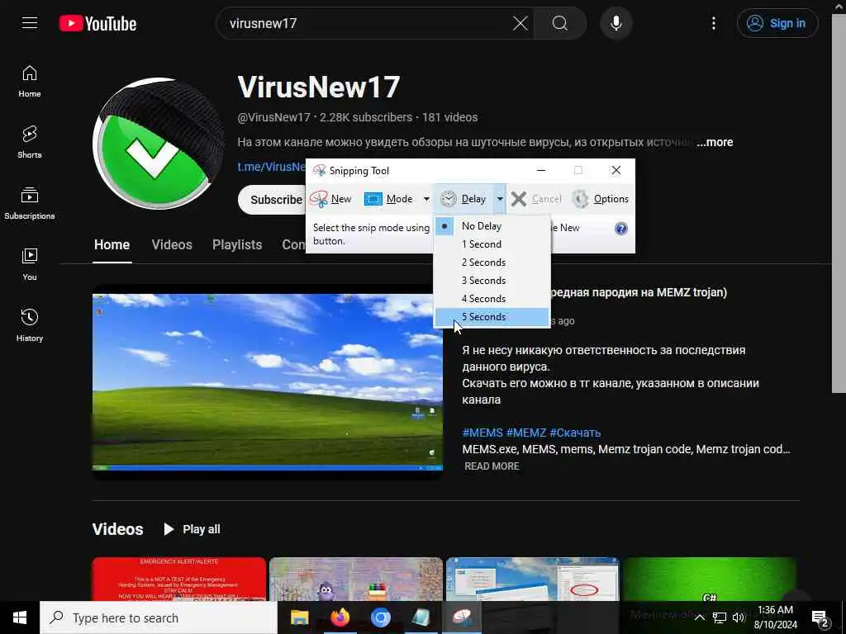Expand channel description with ...more

click(715, 142)
